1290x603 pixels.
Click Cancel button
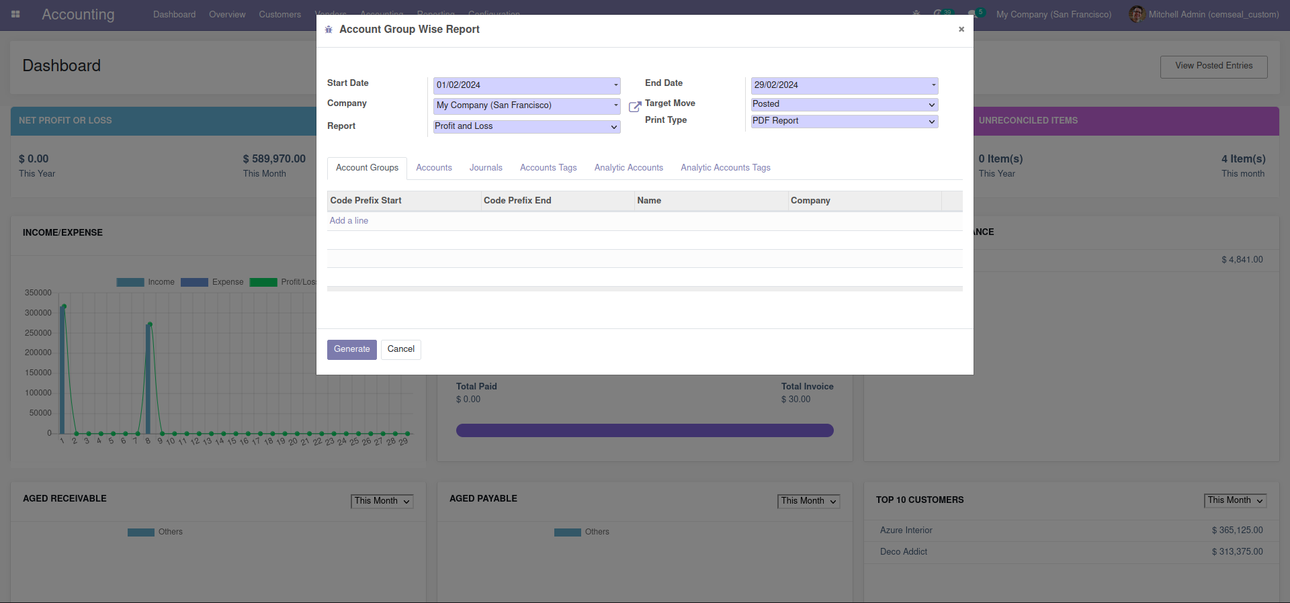click(401, 349)
